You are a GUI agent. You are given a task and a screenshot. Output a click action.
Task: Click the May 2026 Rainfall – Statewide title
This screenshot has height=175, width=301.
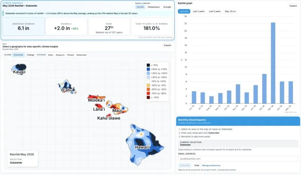(x=20, y=6)
